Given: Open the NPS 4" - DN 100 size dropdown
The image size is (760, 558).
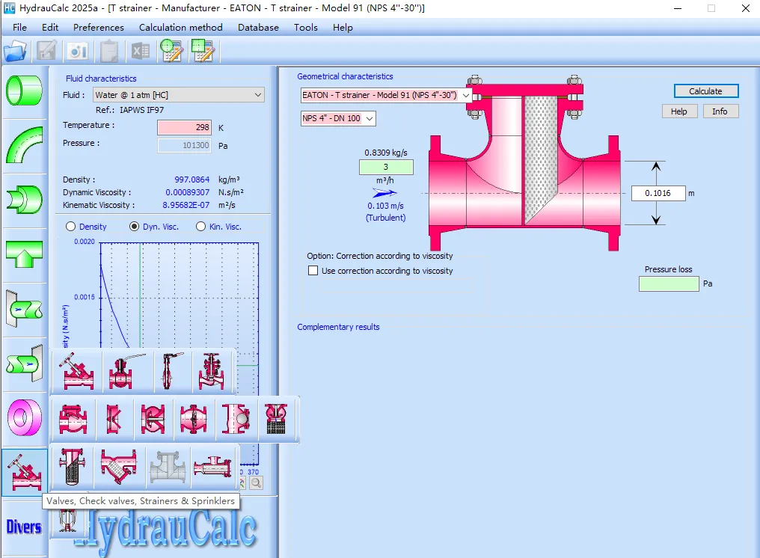Looking at the screenshot, I should (338, 118).
